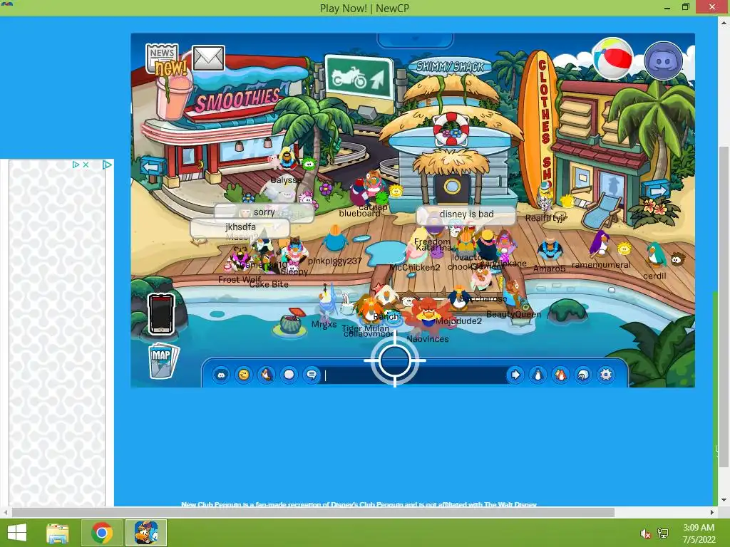The image size is (730, 547).
Task: Open File Explorer from the taskbar
Action: coord(58,533)
